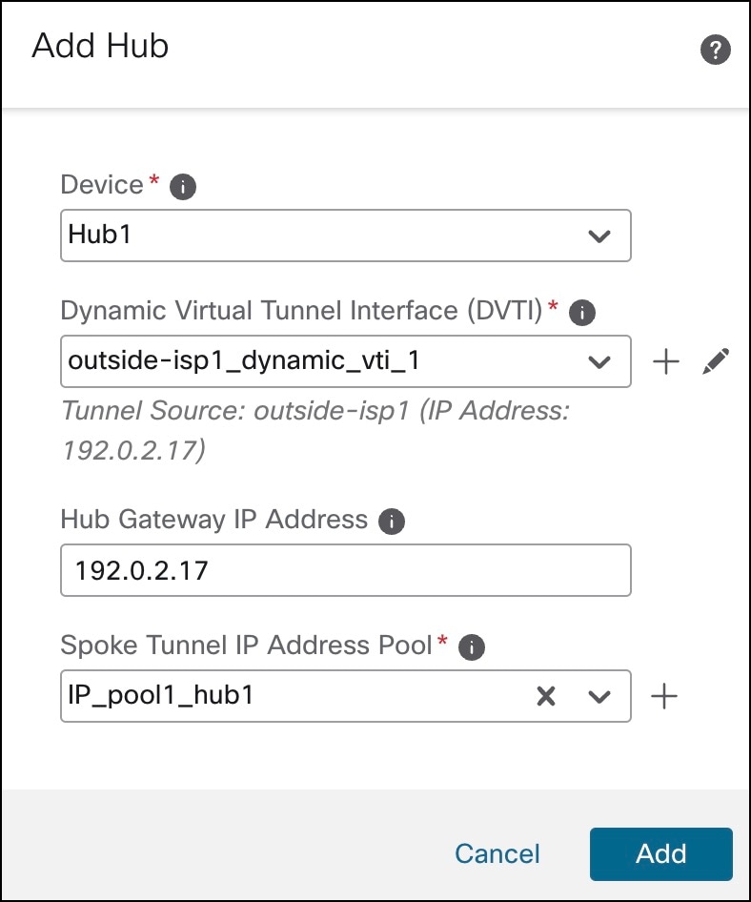View the DVTI info tooltip icon
This screenshot has height=902, width=751.
pos(580,311)
